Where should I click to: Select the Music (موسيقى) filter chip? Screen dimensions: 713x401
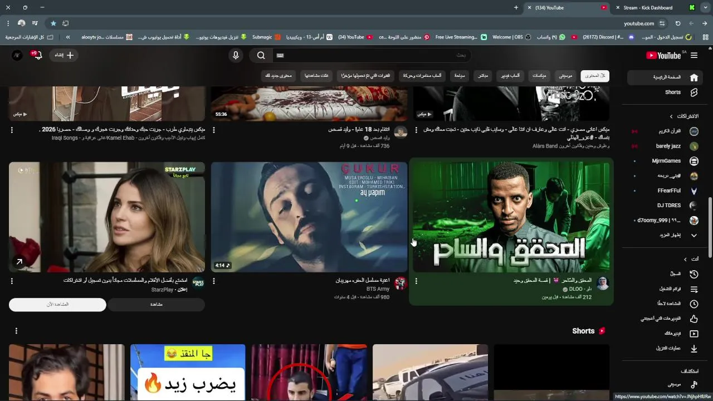tap(565, 76)
